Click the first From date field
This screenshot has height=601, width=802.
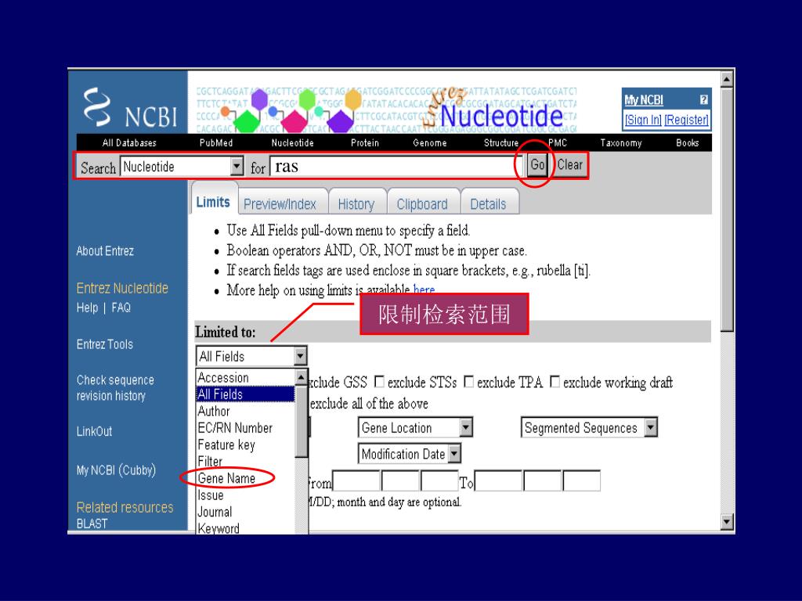(356, 481)
